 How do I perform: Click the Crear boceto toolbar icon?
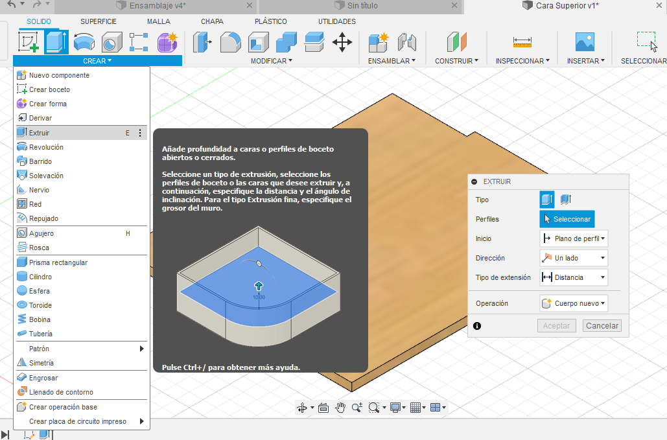click(27, 42)
